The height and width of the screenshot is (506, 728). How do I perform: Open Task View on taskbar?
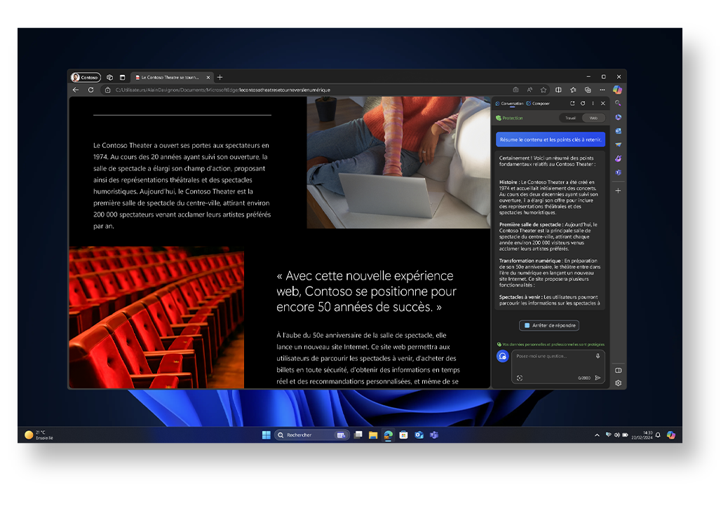pyautogui.click(x=358, y=435)
